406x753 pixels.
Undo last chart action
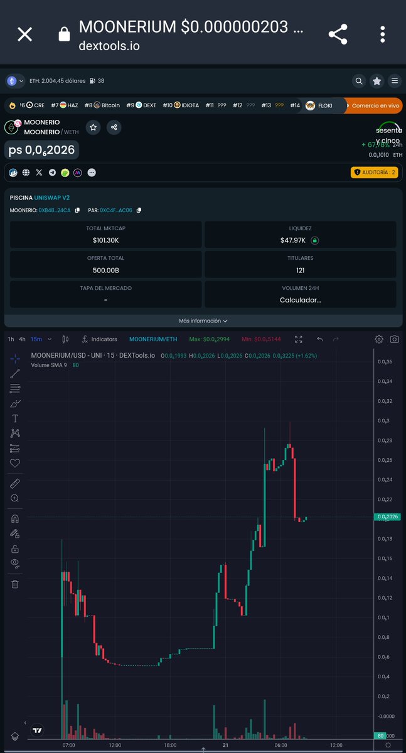(x=320, y=339)
